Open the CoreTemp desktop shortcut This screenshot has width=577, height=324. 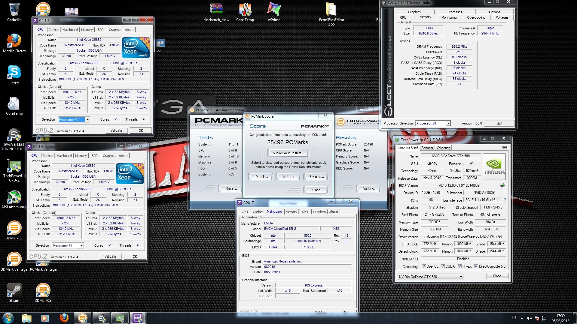click(x=14, y=106)
